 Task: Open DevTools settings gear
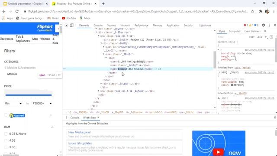click(264, 25)
